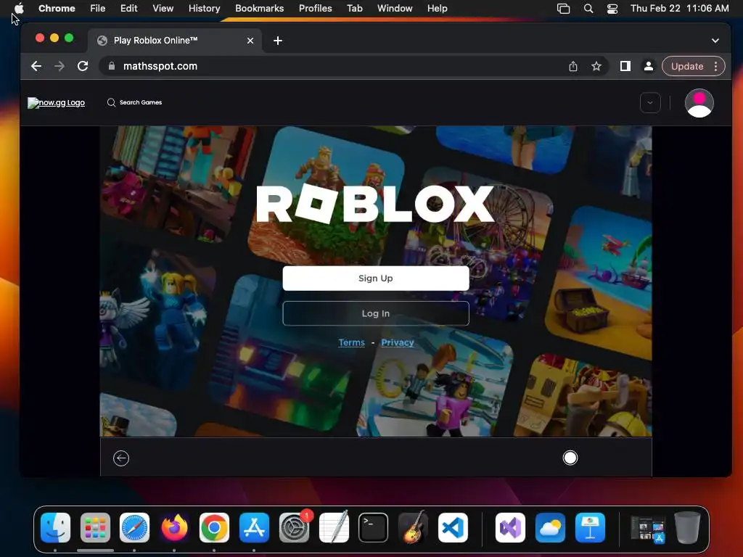Select the Play Roblox Online tab
This screenshot has height=557, width=743.
pos(174,41)
